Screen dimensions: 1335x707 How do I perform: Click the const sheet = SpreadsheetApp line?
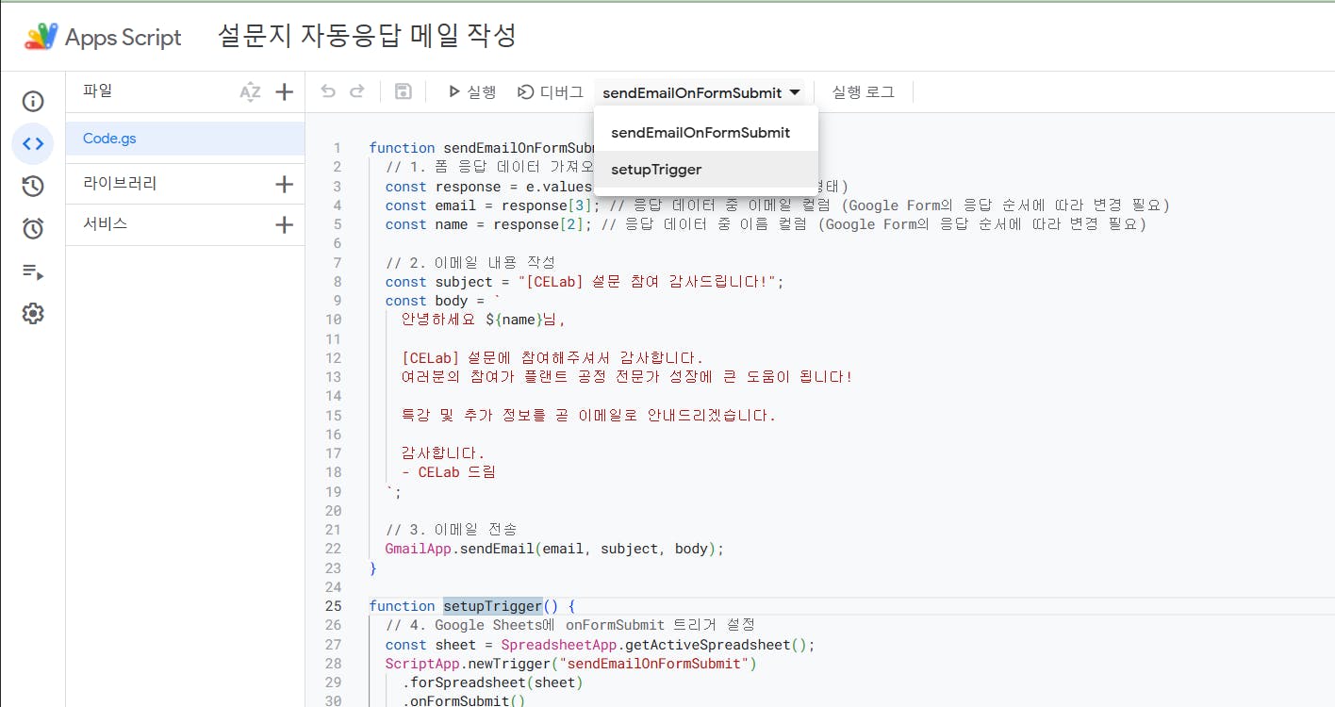tap(600, 645)
